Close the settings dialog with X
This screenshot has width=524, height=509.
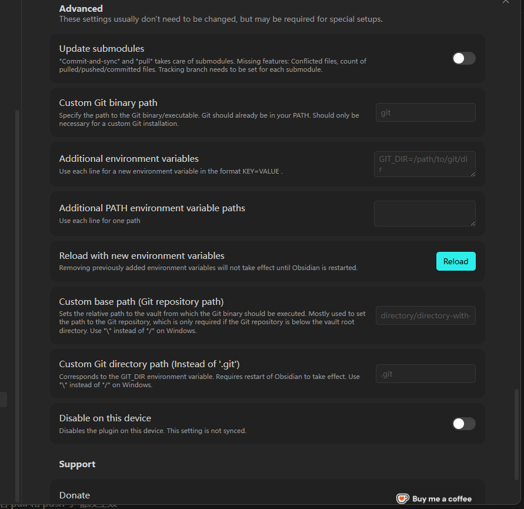click(506, 1)
